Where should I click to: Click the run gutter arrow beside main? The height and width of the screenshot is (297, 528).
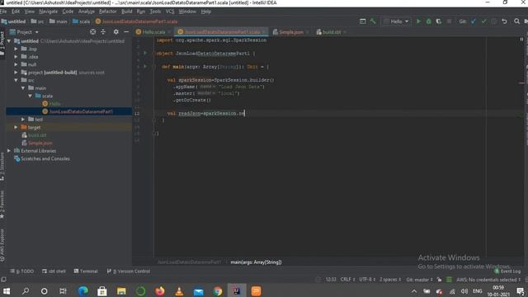(x=145, y=66)
